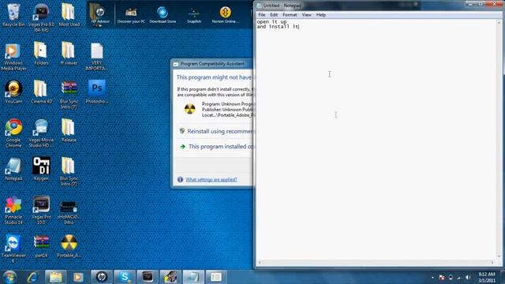Open Vegas Movie Studio HD shortcut
The height and width of the screenshot is (284, 505).
(x=41, y=133)
